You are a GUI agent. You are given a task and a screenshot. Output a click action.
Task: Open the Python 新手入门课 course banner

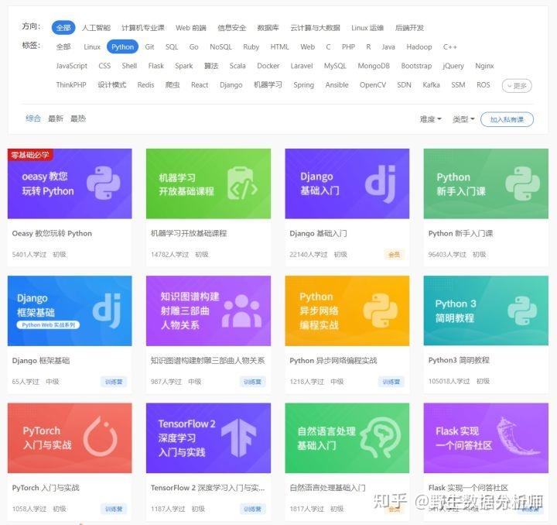click(486, 184)
